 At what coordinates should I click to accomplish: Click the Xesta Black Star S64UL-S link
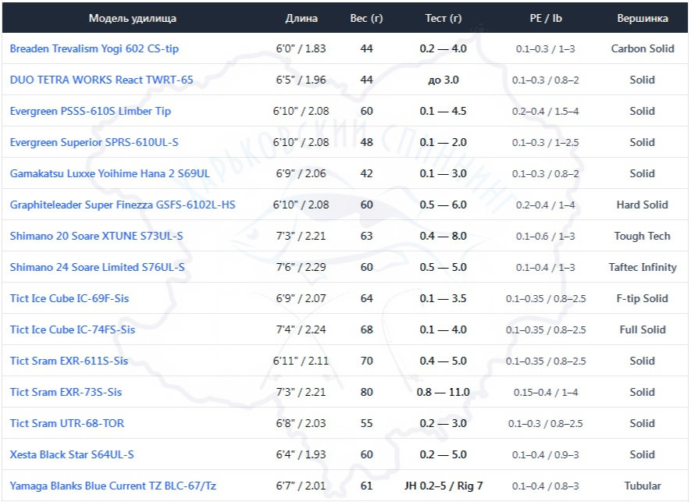pos(72,454)
